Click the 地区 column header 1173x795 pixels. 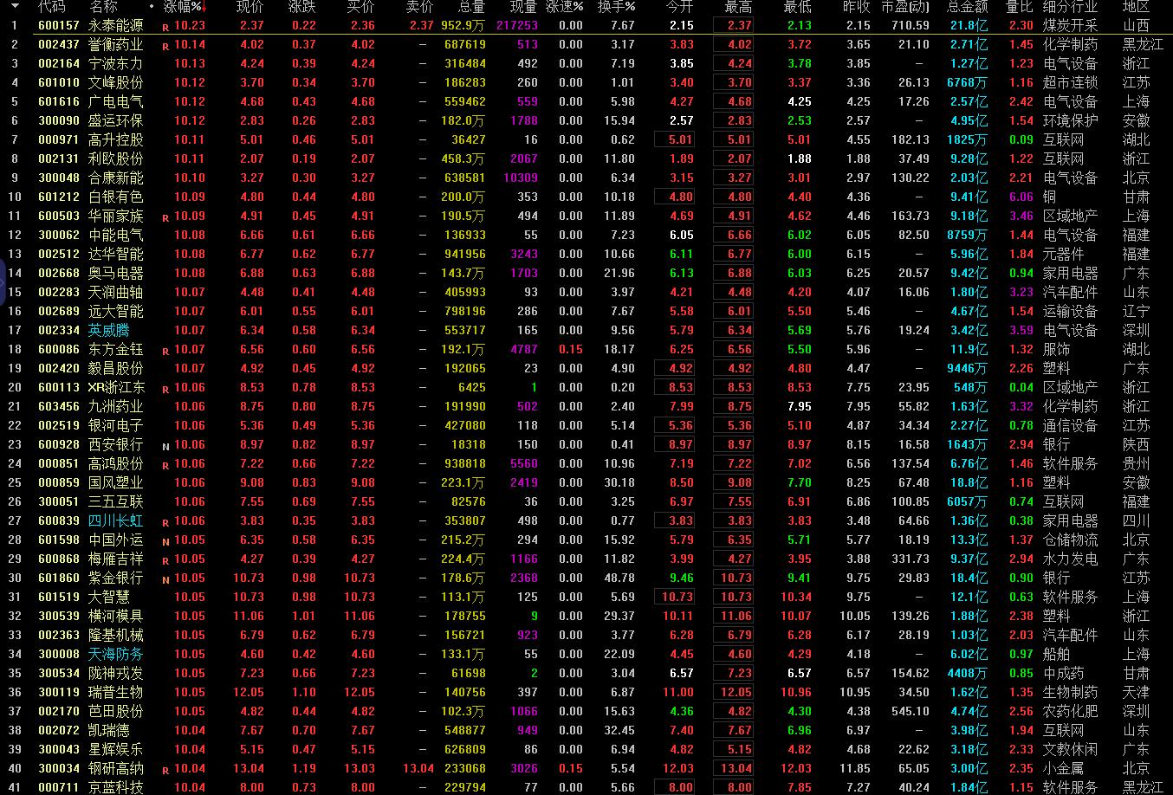1136,7
